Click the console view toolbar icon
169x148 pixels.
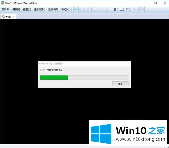[142, 10]
